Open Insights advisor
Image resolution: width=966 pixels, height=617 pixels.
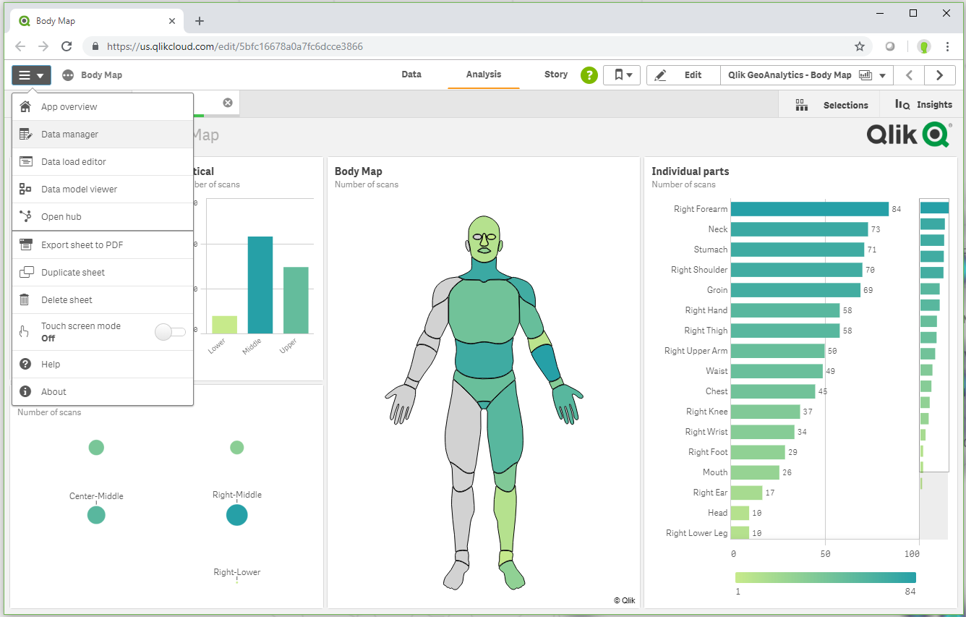[923, 104]
